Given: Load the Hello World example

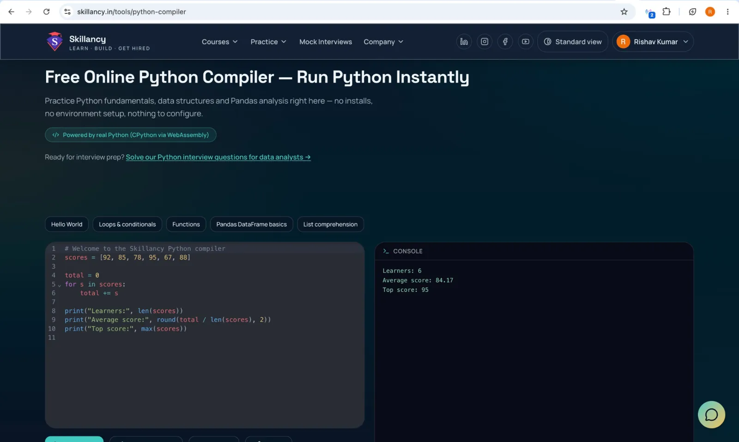Looking at the screenshot, I should tap(67, 224).
